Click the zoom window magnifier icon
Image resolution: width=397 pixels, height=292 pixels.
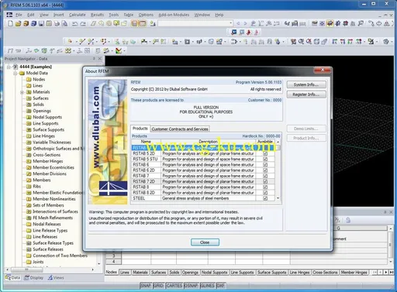point(301,41)
